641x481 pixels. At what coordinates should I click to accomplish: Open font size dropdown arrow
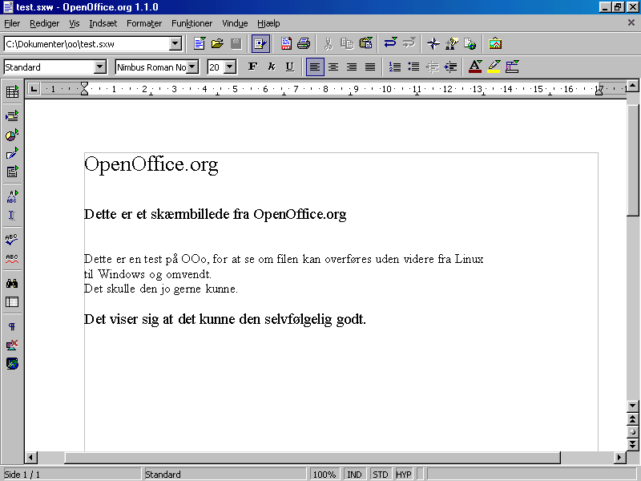pyautogui.click(x=230, y=67)
